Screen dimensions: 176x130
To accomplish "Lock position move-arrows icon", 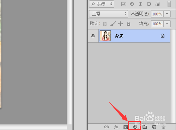I will (x=120, y=24).
